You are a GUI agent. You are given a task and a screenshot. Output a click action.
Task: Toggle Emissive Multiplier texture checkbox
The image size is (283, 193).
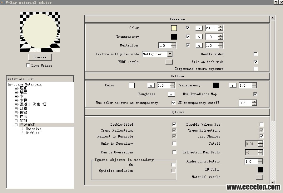[x=188, y=45]
